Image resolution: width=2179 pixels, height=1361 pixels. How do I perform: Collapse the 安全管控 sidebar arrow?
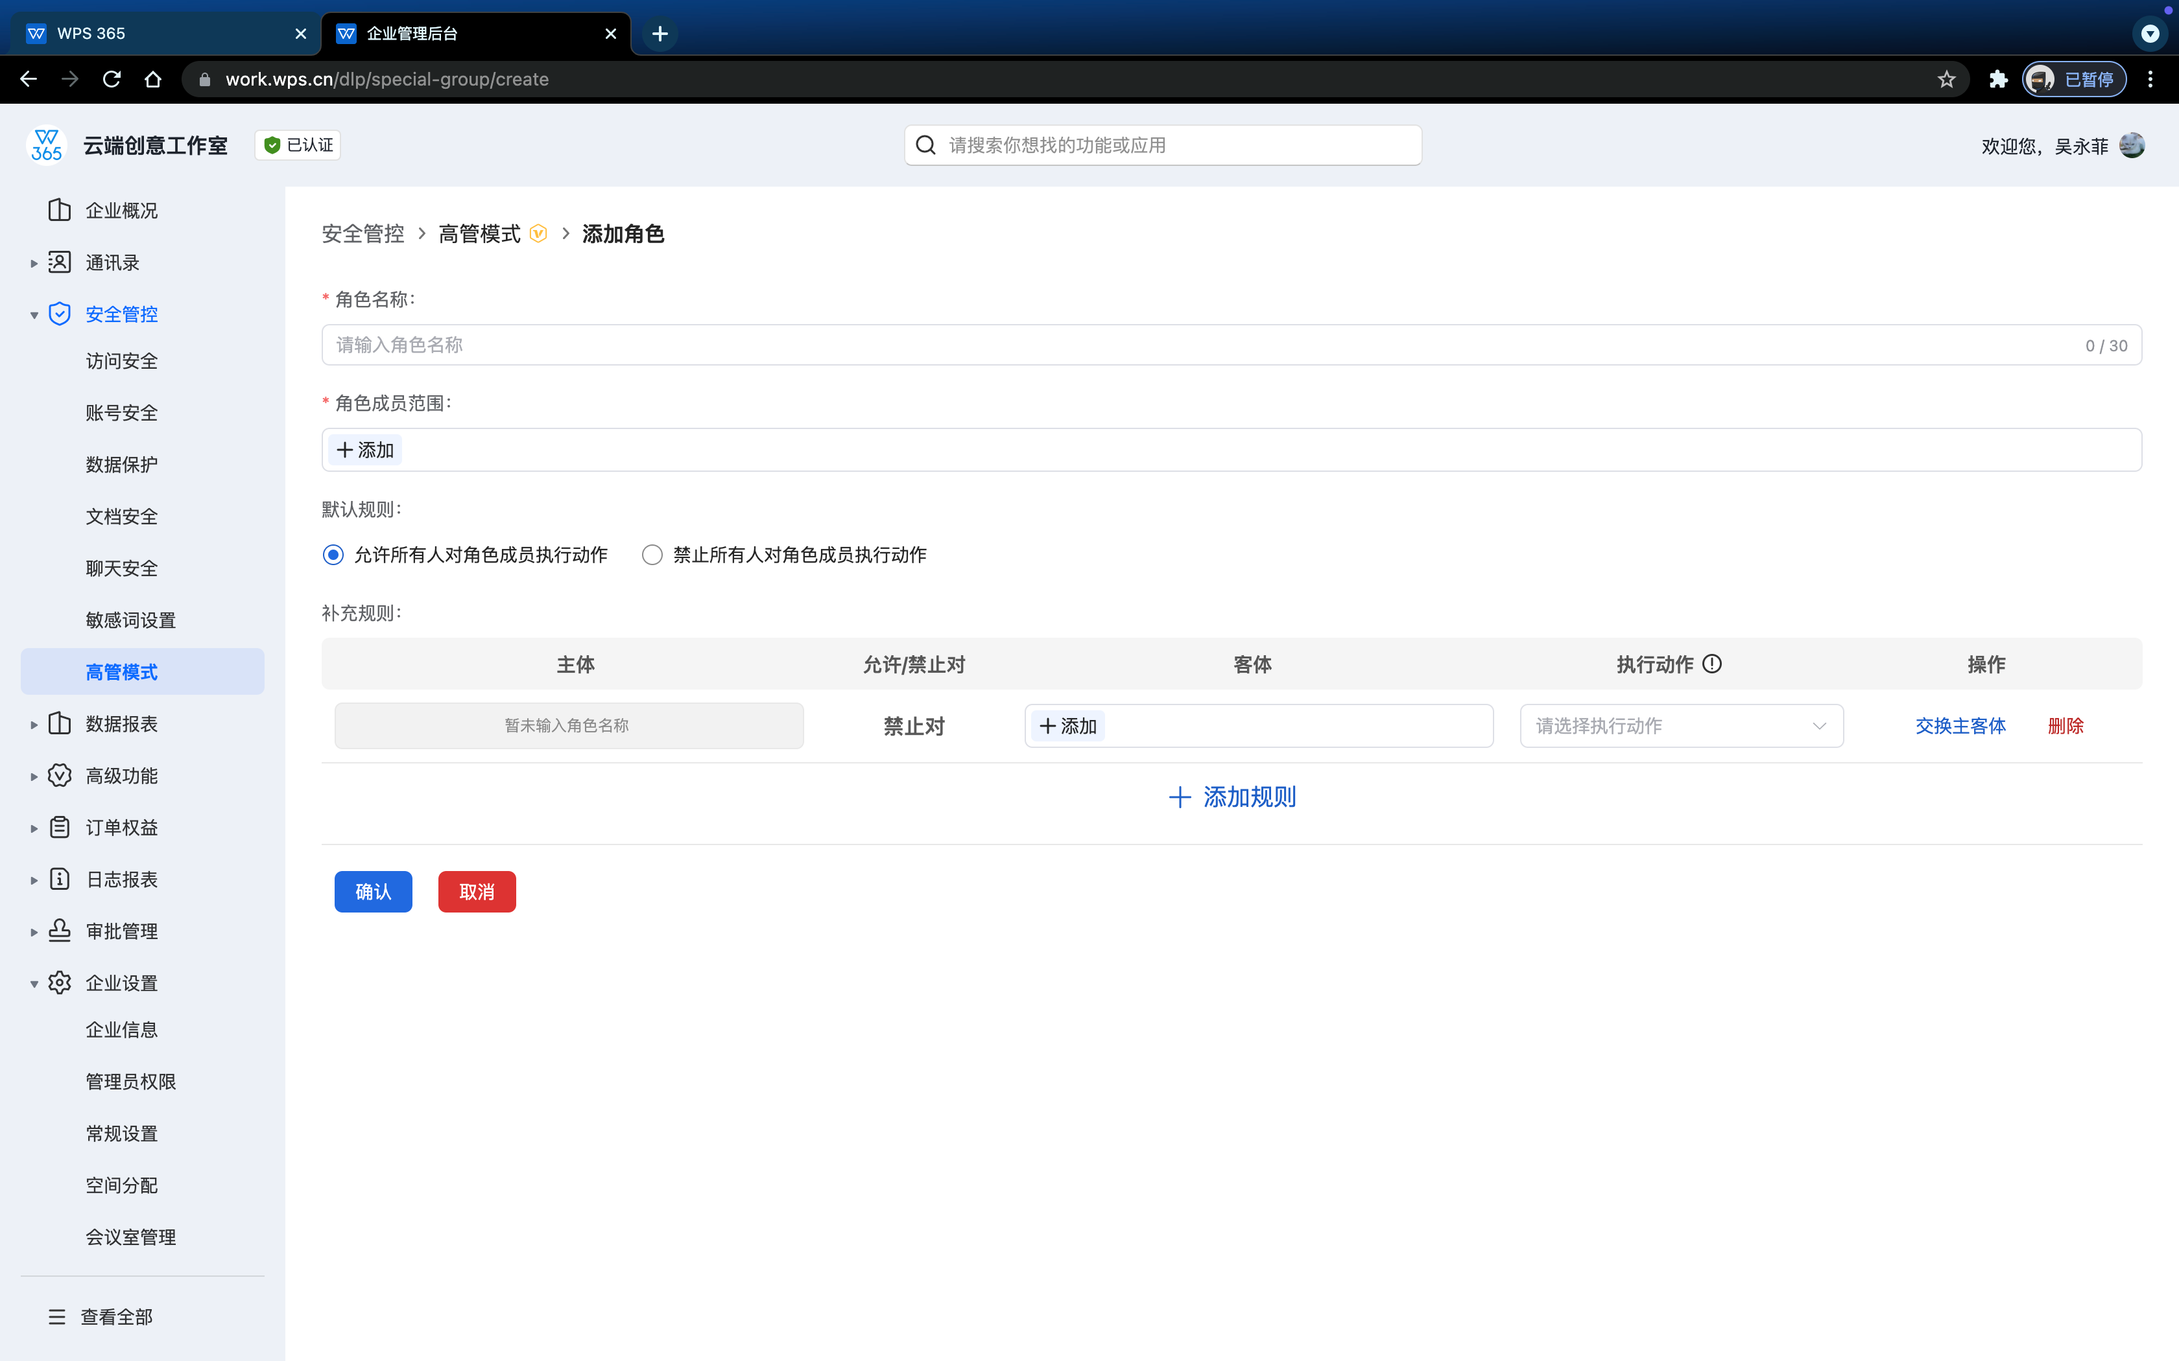coord(33,315)
